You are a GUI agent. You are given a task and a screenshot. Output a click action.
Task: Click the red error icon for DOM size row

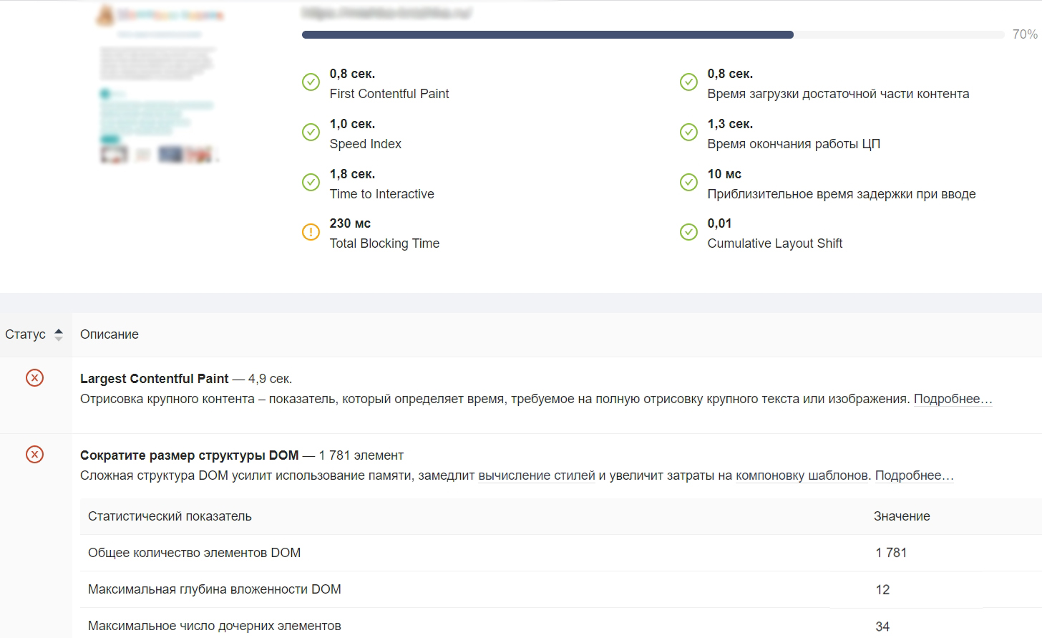(34, 455)
